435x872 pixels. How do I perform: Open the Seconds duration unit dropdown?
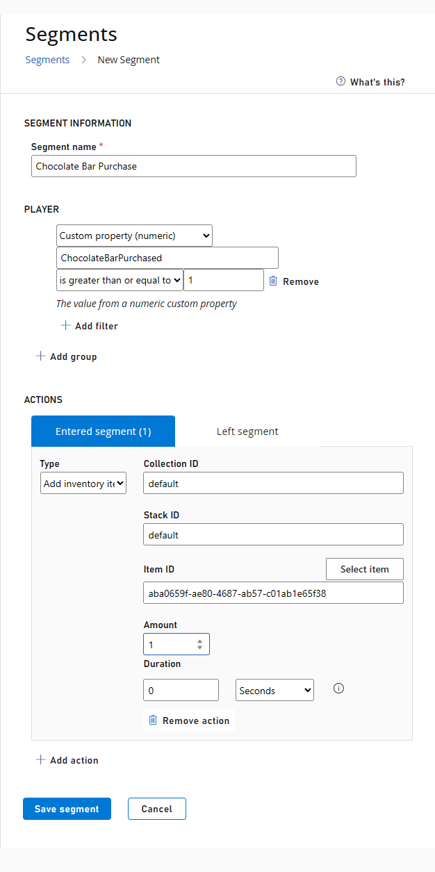click(x=275, y=691)
